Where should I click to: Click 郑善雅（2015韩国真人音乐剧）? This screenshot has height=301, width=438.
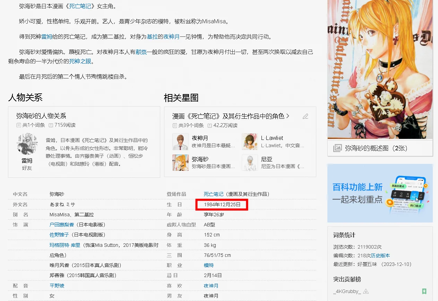pos(83,275)
